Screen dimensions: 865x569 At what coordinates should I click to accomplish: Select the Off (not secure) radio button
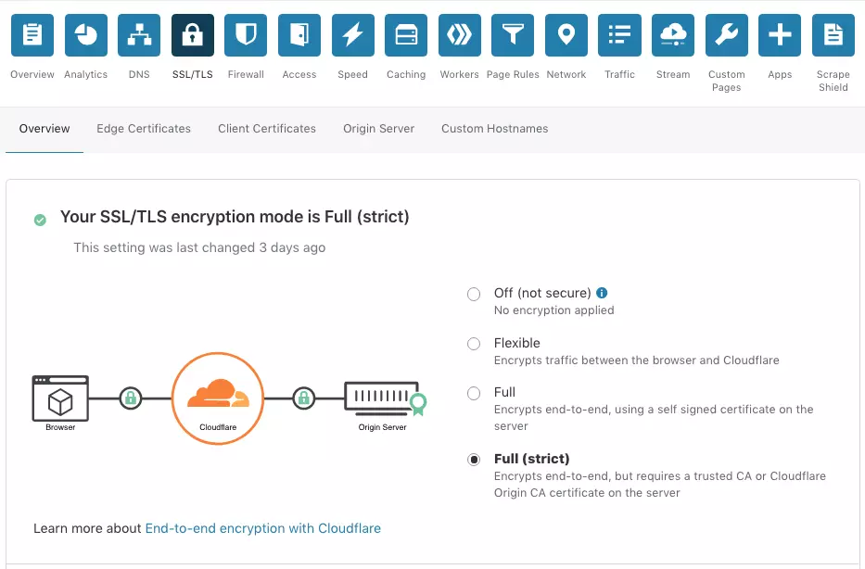pyautogui.click(x=474, y=295)
